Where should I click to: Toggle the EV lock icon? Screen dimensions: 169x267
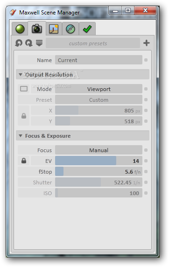click(24, 161)
